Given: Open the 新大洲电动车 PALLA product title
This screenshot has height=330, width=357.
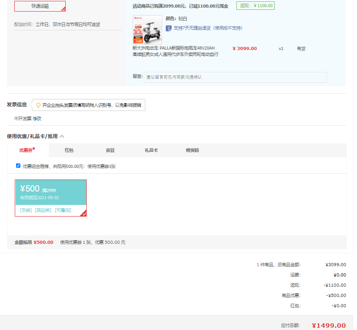Looking at the screenshot, I should click(x=176, y=51).
